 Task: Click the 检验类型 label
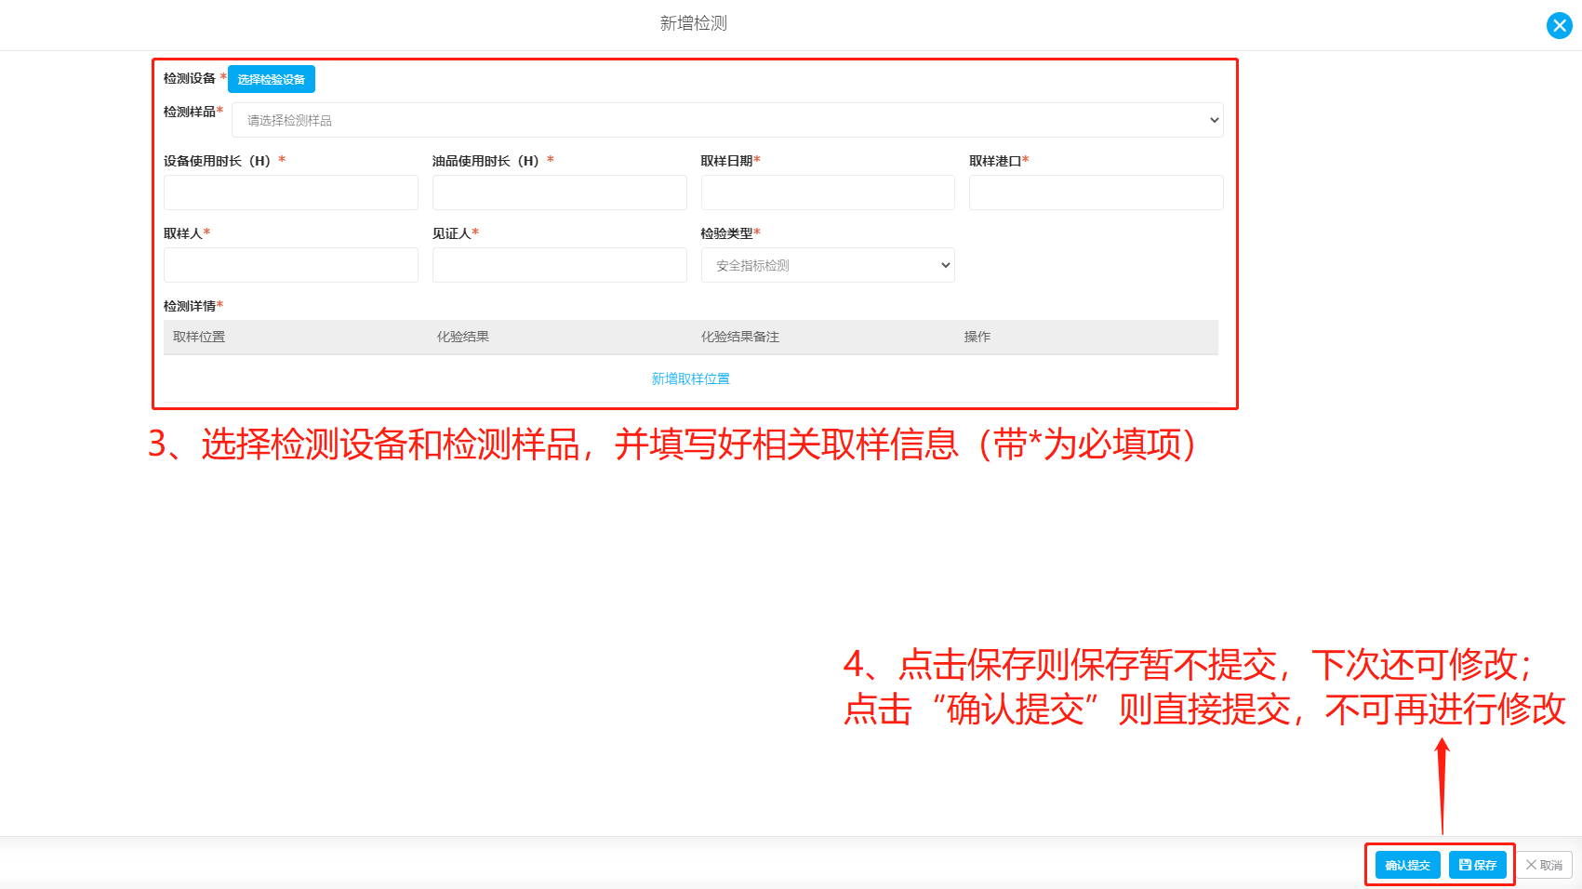[x=726, y=233]
